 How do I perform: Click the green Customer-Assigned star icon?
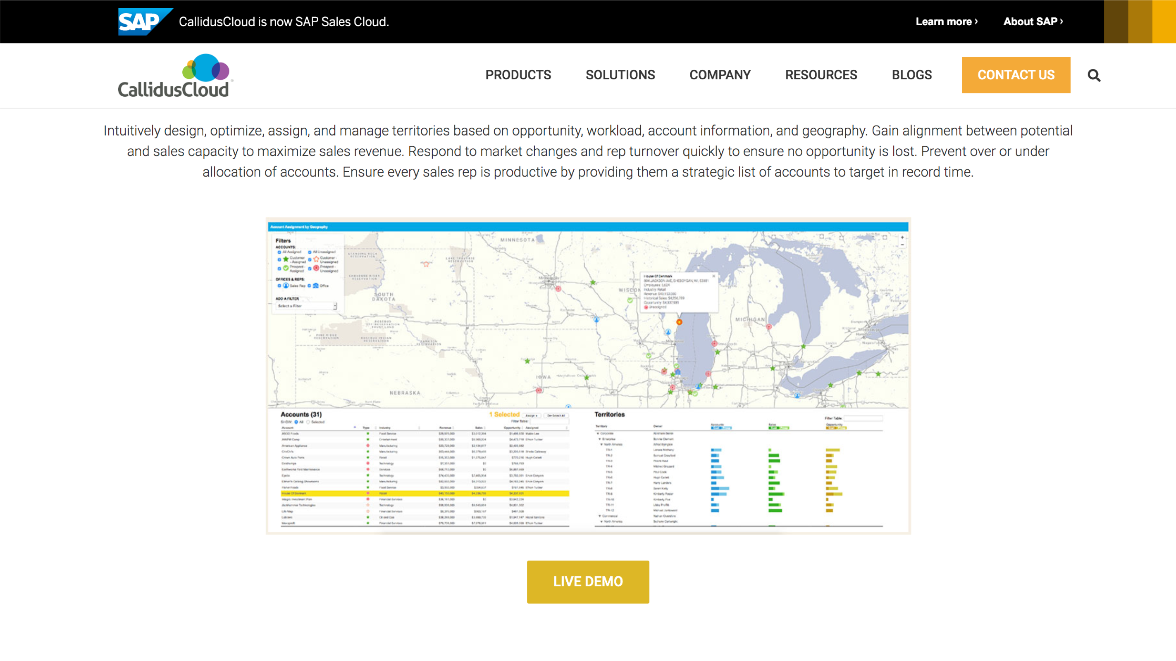(286, 259)
